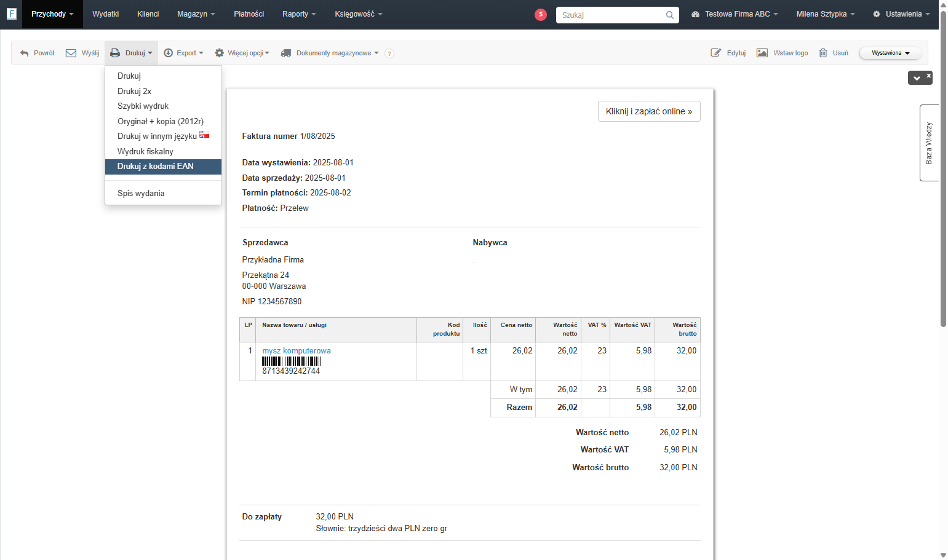Click the Wstaw logo picture icon
This screenshot has height=560, width=948.
(762, 53)
